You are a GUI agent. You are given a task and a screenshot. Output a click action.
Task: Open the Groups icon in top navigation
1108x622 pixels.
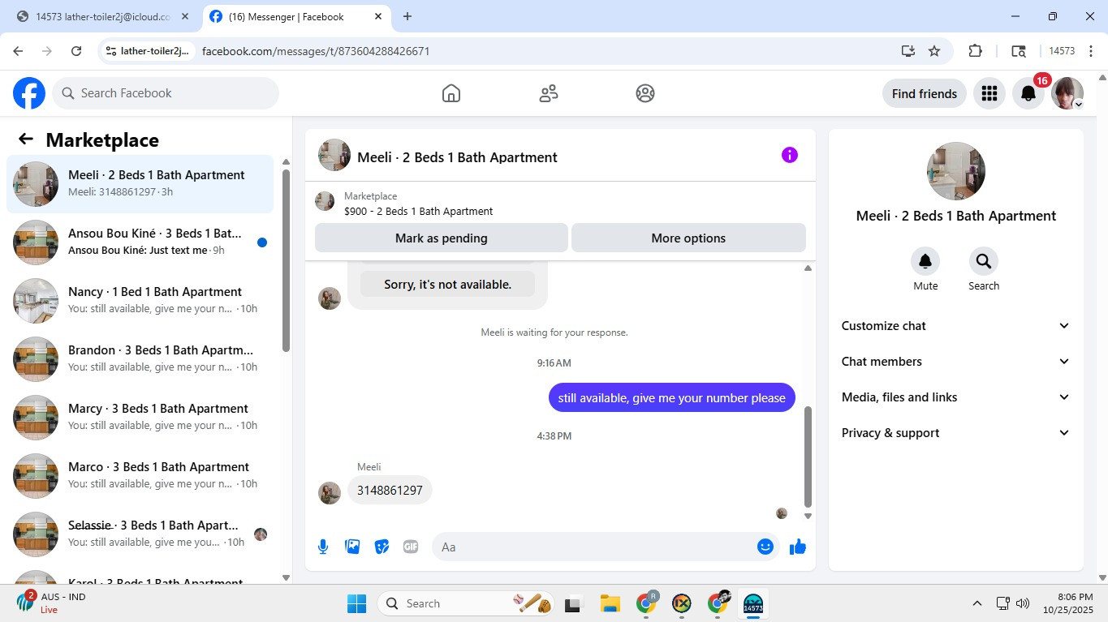pyautogui.click(x=645, y=93)
